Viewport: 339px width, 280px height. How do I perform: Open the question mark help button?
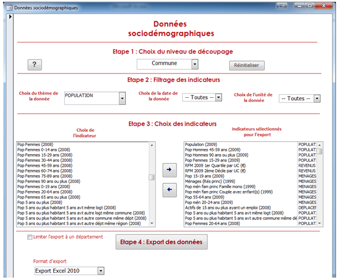click(34, 65)
